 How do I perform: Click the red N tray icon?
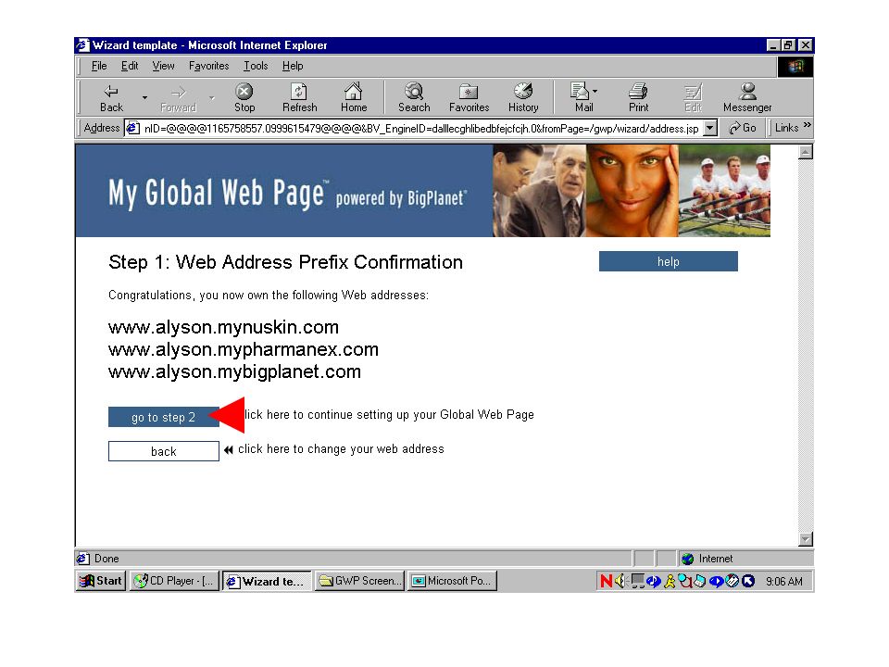click(606, 581)
